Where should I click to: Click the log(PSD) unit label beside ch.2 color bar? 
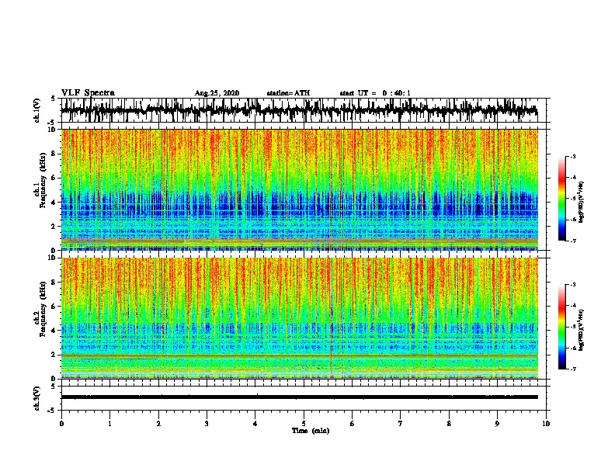(x=582, y=331)
